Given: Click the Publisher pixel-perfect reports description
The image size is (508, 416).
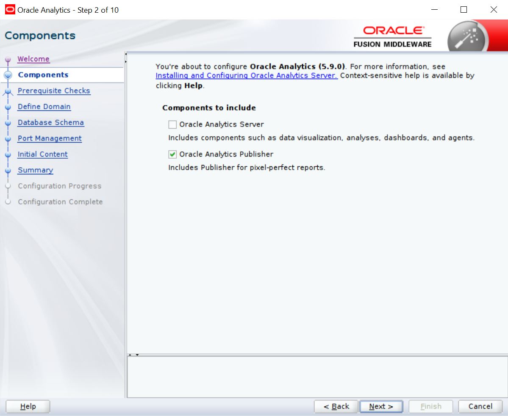Looking at the screenshot, I should click(x=247, y=168).
